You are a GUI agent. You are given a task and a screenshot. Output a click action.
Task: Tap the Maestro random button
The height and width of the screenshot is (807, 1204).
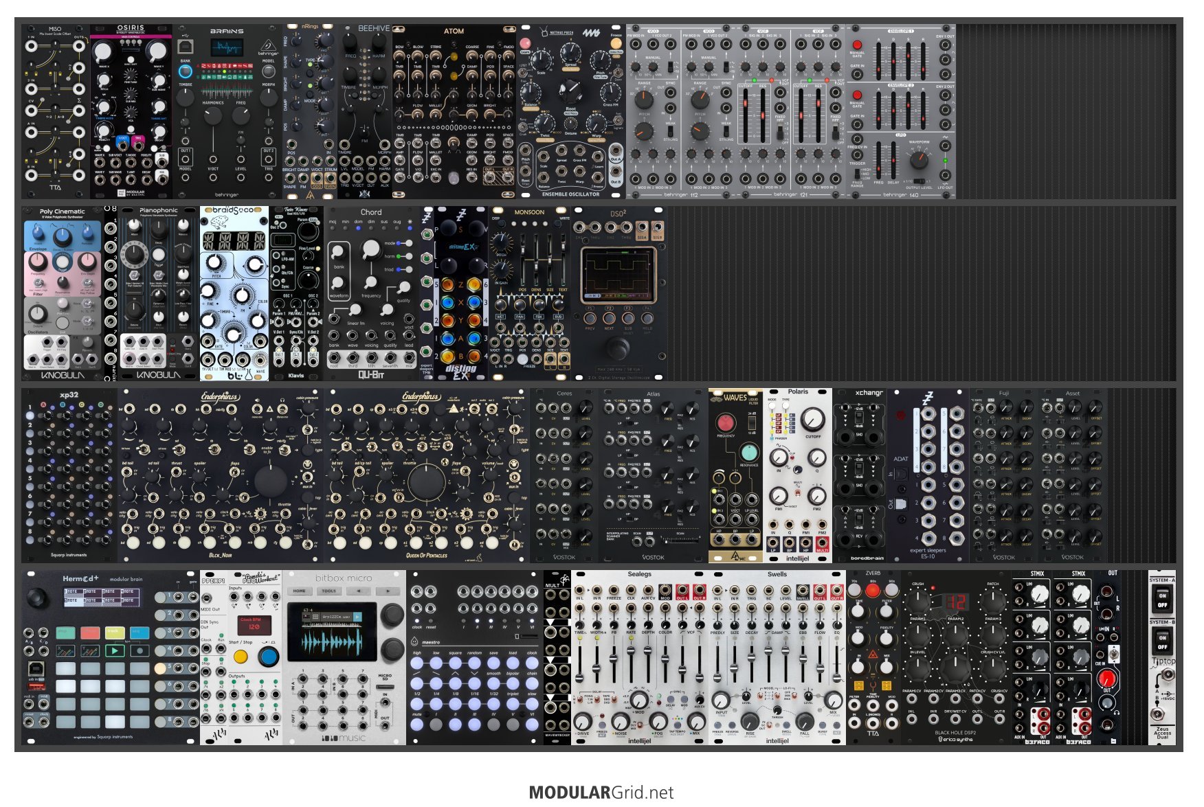(475, 663)
